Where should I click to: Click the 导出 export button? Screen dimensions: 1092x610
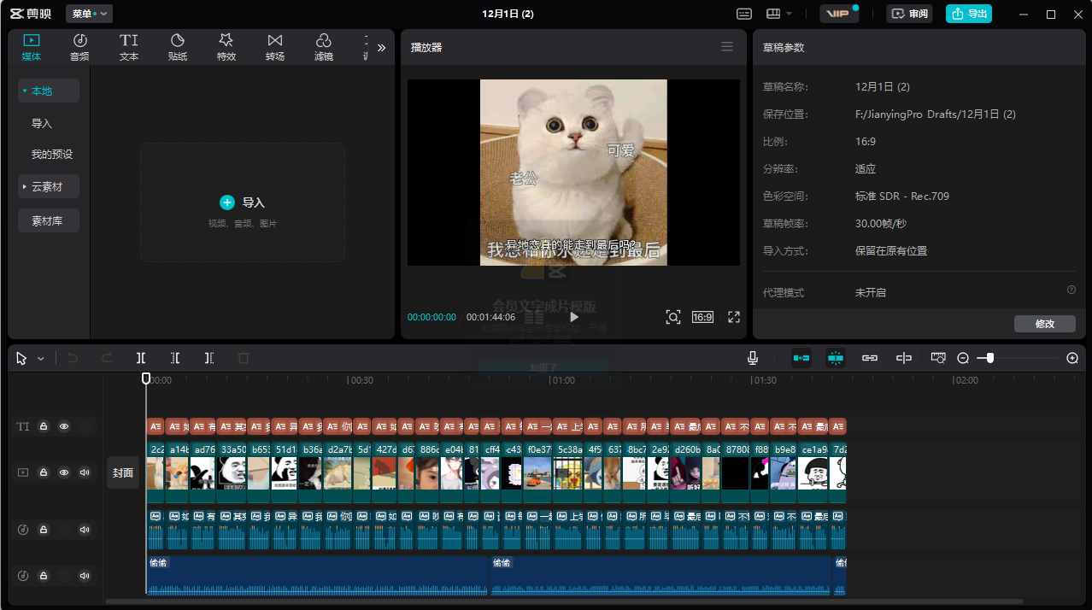pos(969,14)
